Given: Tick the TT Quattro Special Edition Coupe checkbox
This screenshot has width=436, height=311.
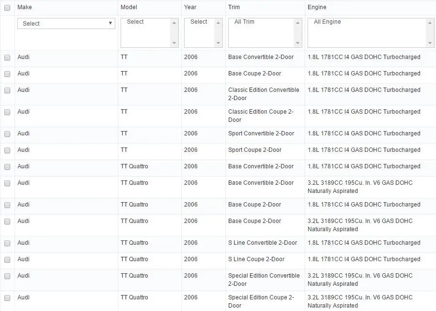Looking at the screenshot, I should [x=7, y=297].
